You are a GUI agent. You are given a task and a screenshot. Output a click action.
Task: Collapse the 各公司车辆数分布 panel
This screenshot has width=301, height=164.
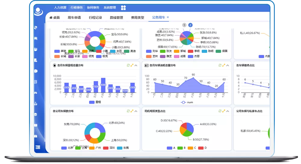click(x=136, y=111)
